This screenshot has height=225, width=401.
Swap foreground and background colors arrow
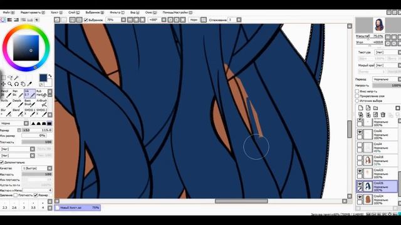pos(50,76)
